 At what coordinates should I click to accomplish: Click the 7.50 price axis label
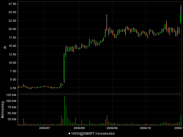(13, 71)
